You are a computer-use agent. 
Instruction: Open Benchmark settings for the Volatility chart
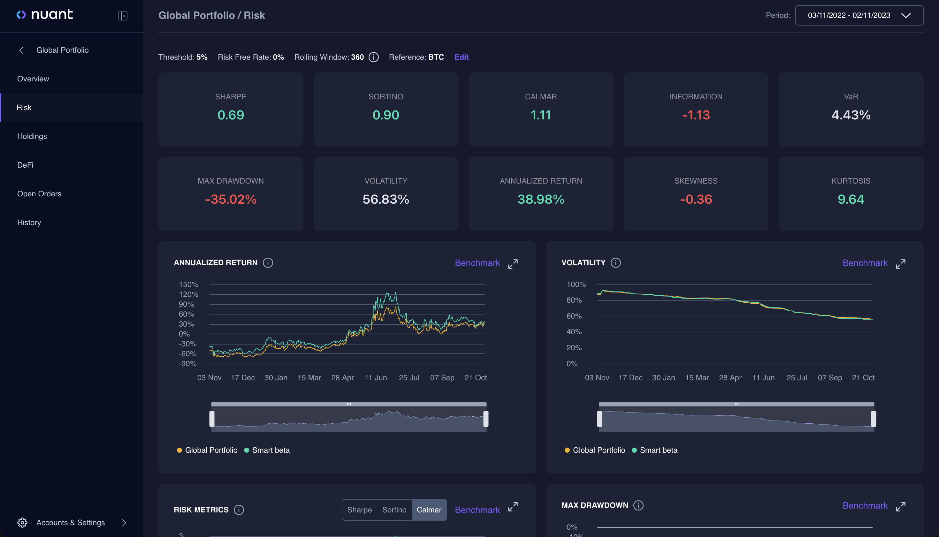865,263
